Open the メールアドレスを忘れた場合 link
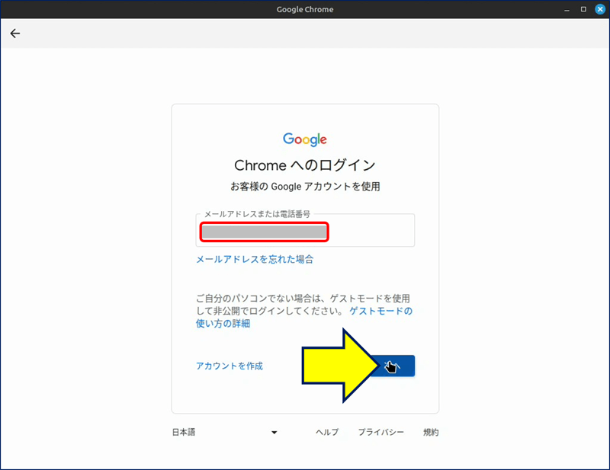This screenshot has width=610, height=470. [255, 259]
